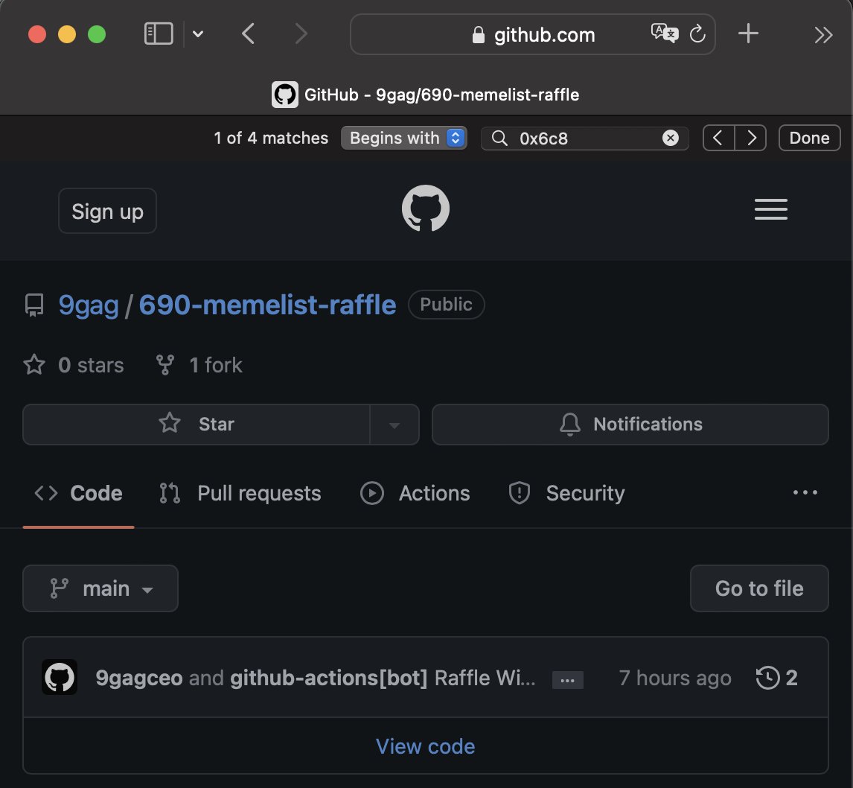Go back with the Safari back arrow
This screenshot has width=853, height=788.
[248, 34]
